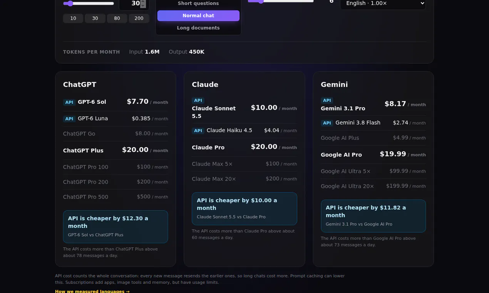Click the $0.385 / month price
This screenshot has height=293, width=489.
pyautogui.click(x=150, y=119)
